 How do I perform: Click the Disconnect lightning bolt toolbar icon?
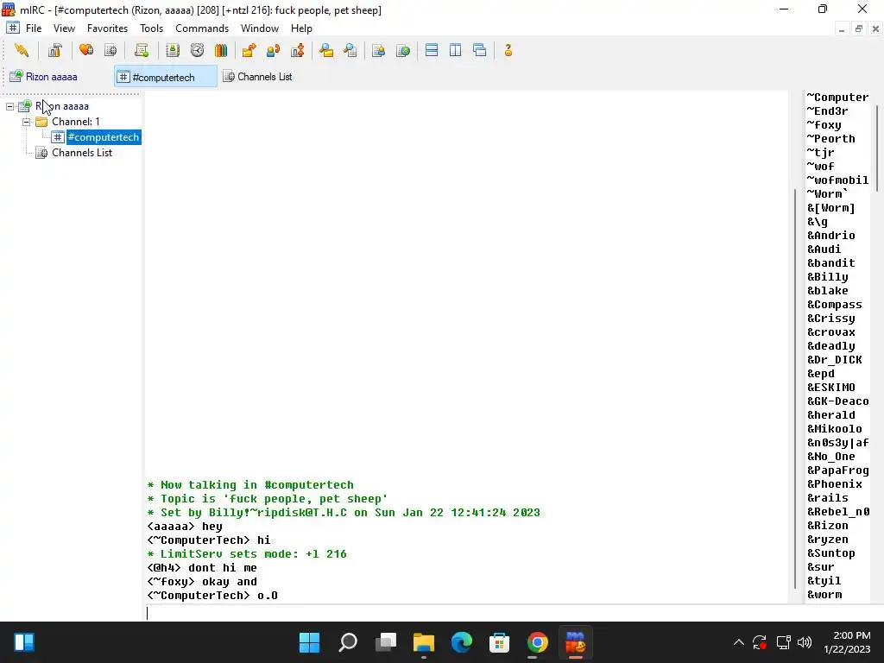tap(22, 51)
